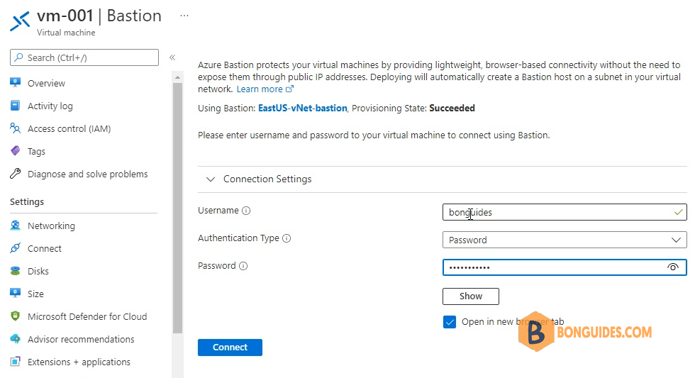Screen dimensions: 695x378
Task: Click the Password info icon
Action: point(243,266)
